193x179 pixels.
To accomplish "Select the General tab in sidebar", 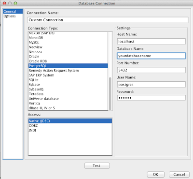I will [13, 12].
